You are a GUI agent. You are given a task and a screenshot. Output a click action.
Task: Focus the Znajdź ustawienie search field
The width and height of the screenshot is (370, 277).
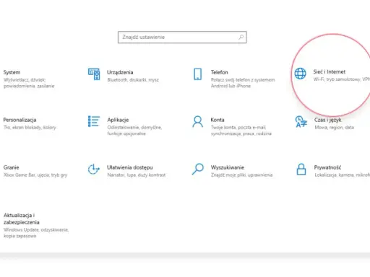tap(182, 38)
